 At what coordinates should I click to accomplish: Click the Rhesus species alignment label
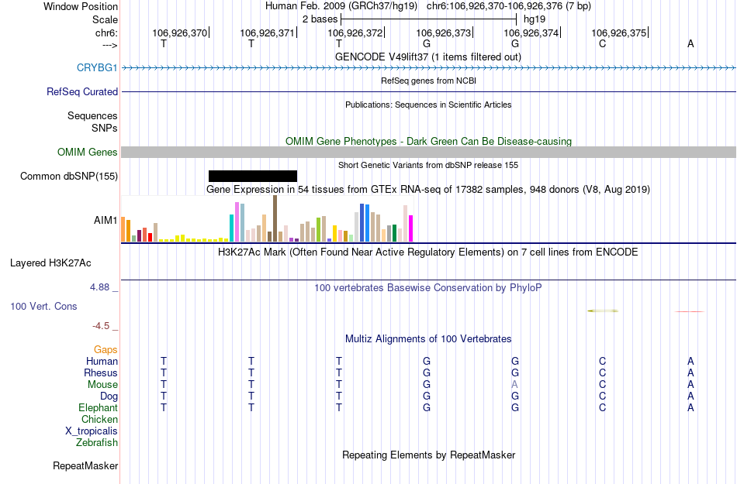pos(101,372)
